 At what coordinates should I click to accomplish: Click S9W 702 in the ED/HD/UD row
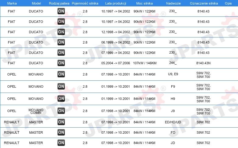coord(203,122)
